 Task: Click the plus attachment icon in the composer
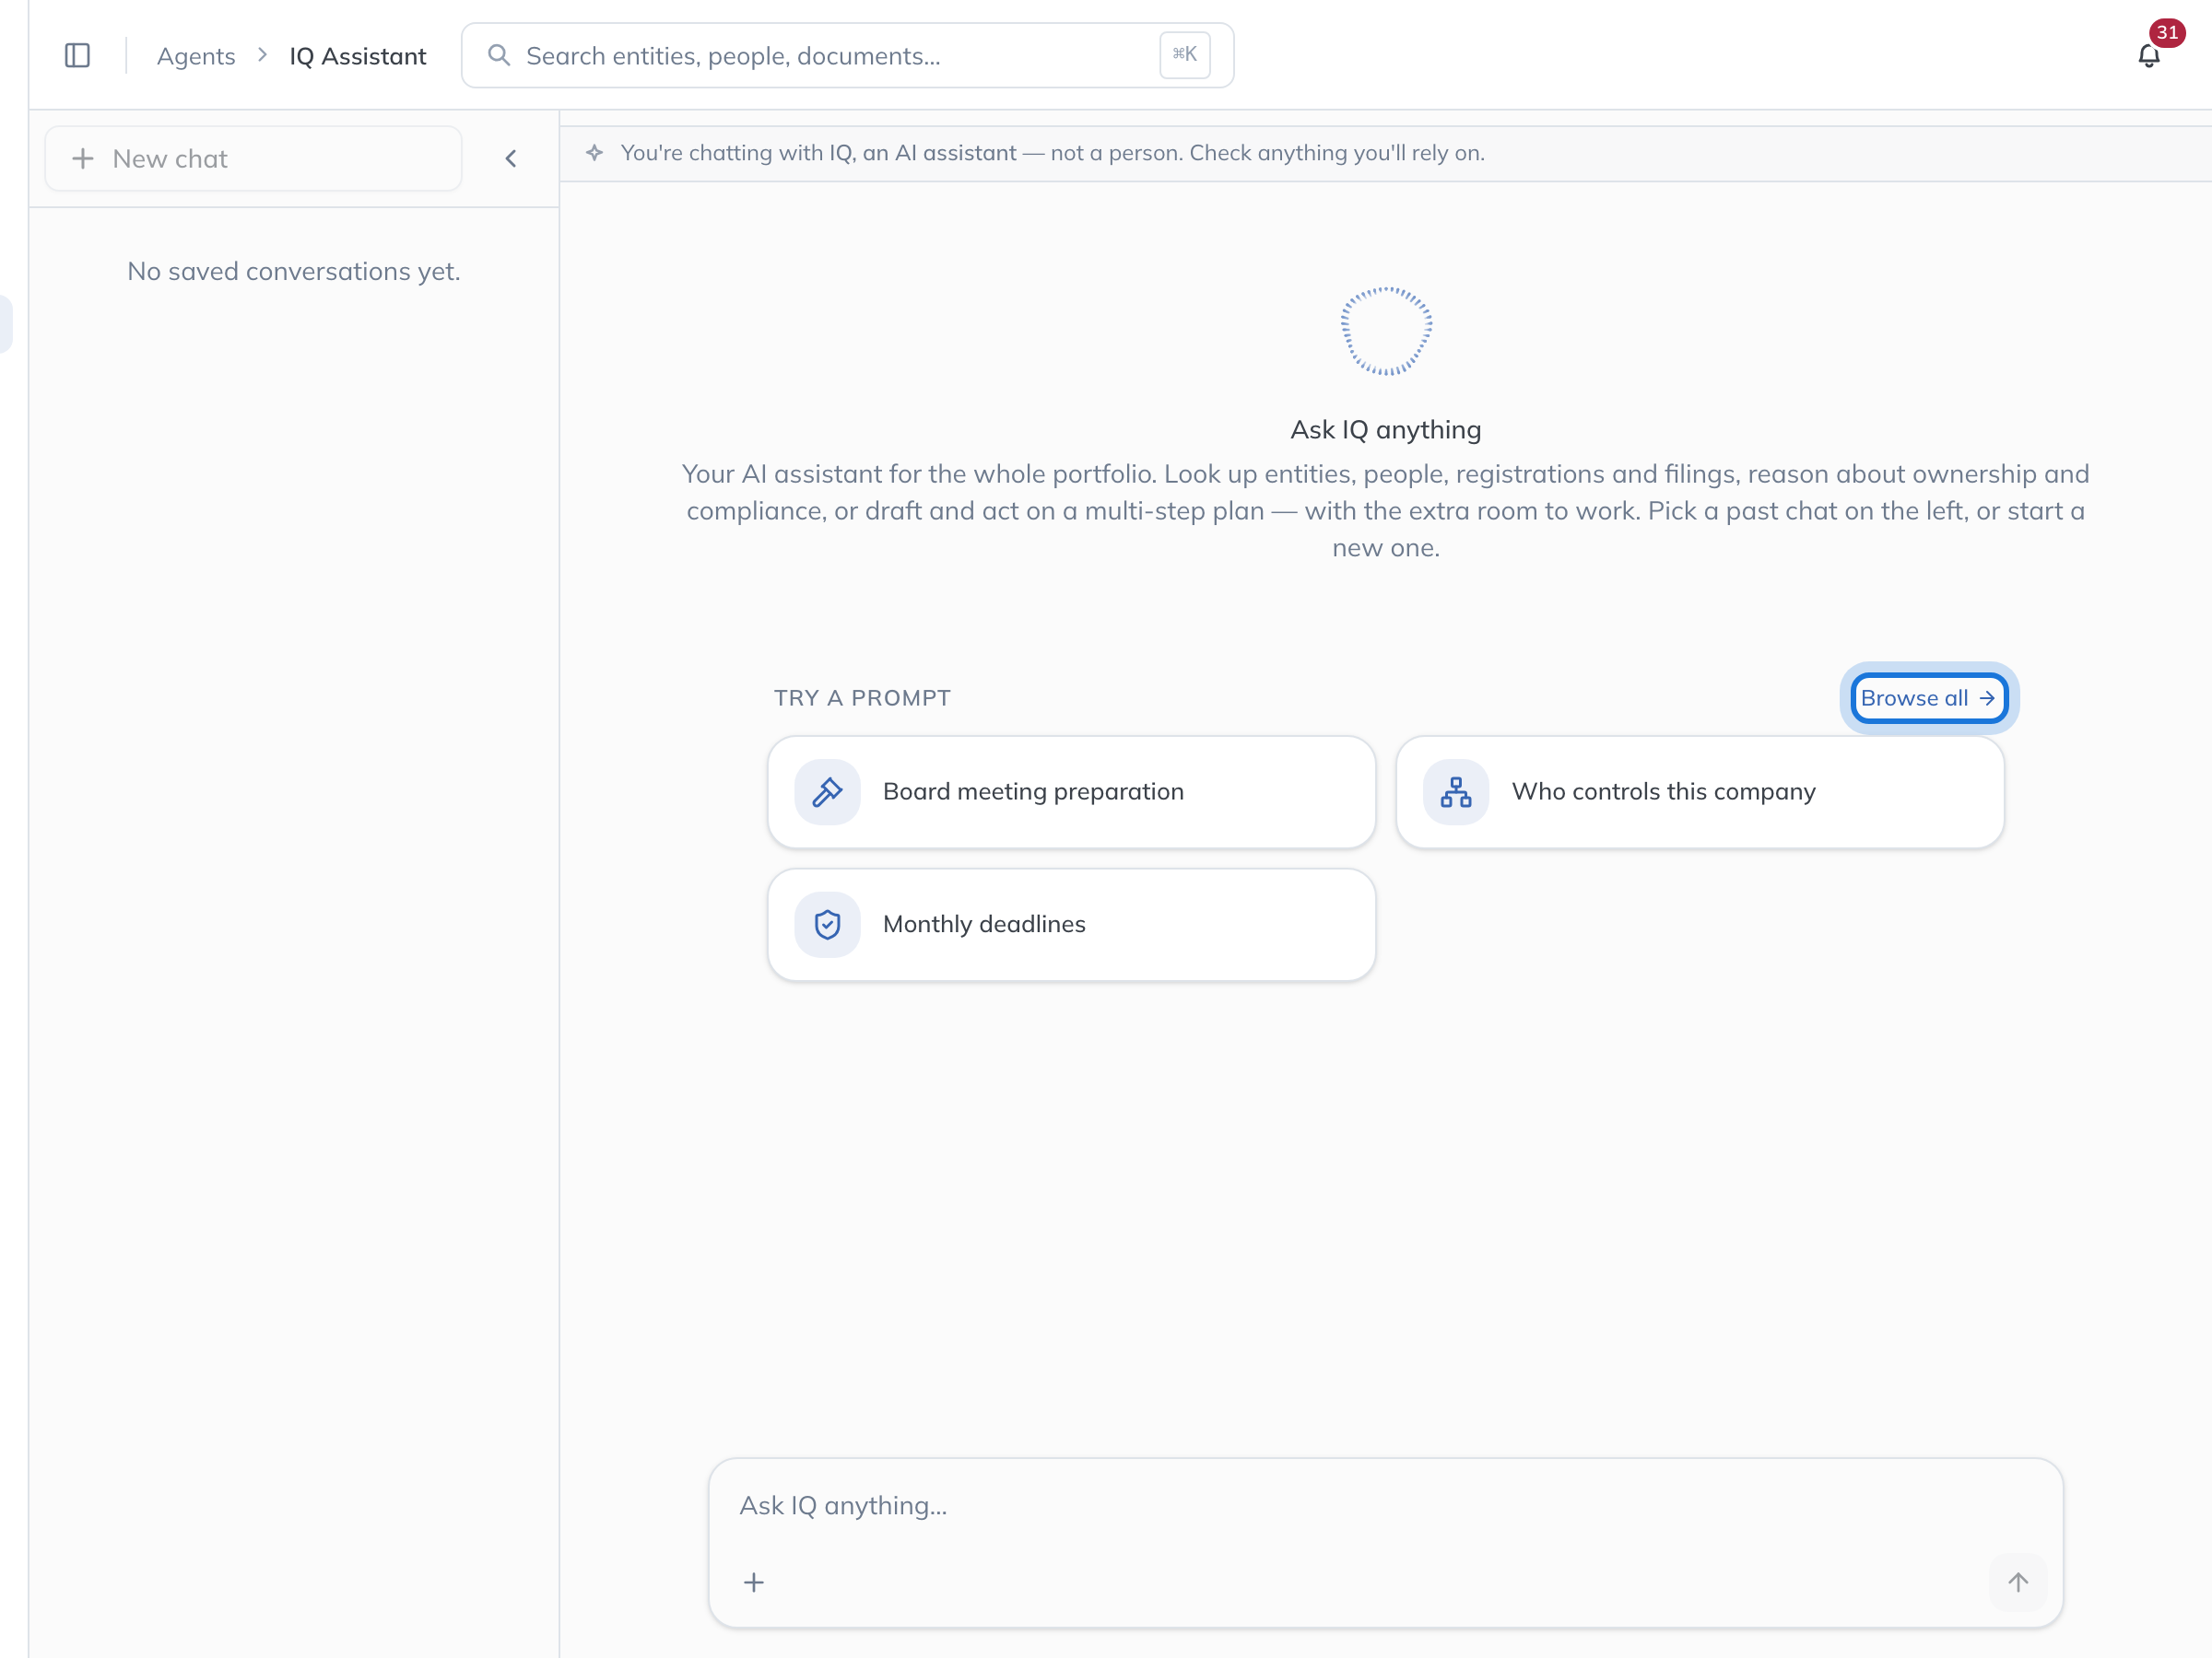754,1582
